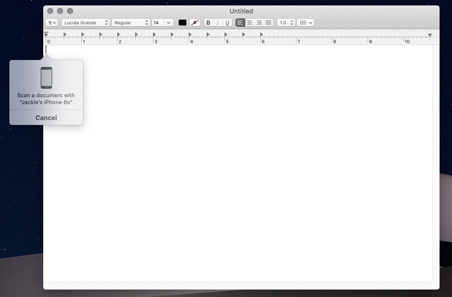Toggle italic formatting
Viewport: 452px width, 297px height.
point(218,23)
